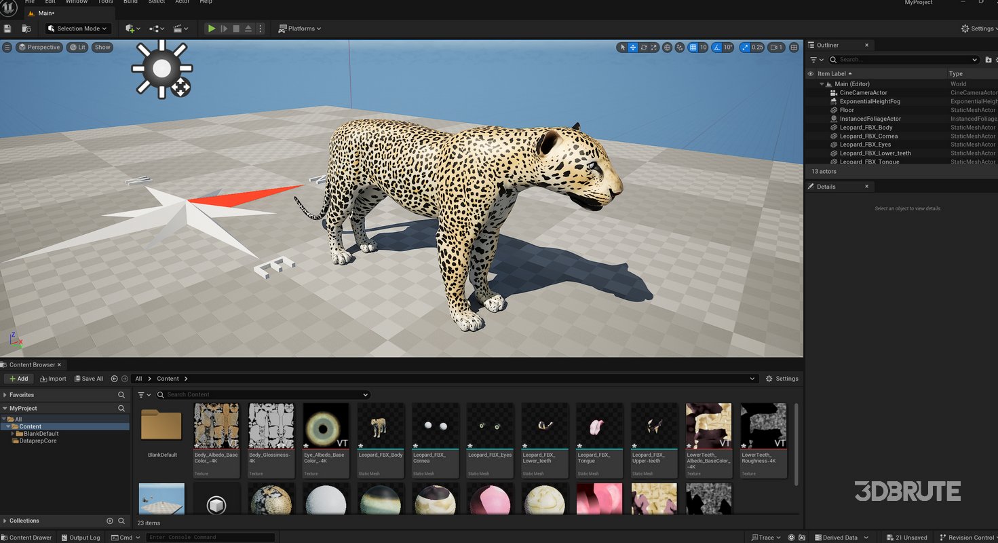Collapse the Main (Editor) tree in Outliner

tap(821, 83)
